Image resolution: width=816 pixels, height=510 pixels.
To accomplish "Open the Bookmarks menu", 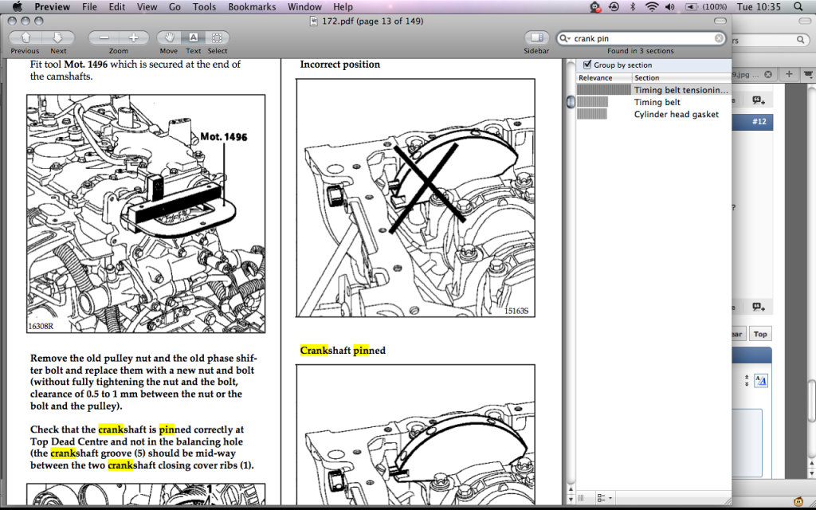I will click(252, 6).
